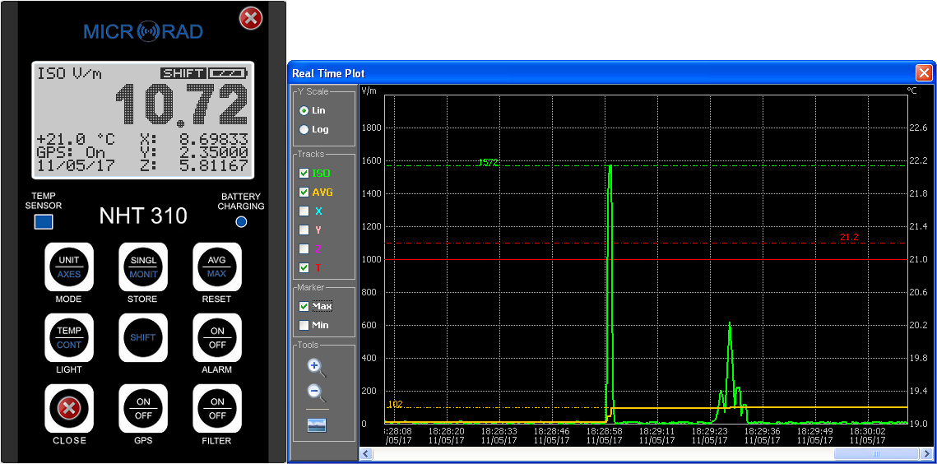Click the 102 average marker label
The width and height of the screenshot is (937, 464).
pyautogui.click(x=395, y=404)
